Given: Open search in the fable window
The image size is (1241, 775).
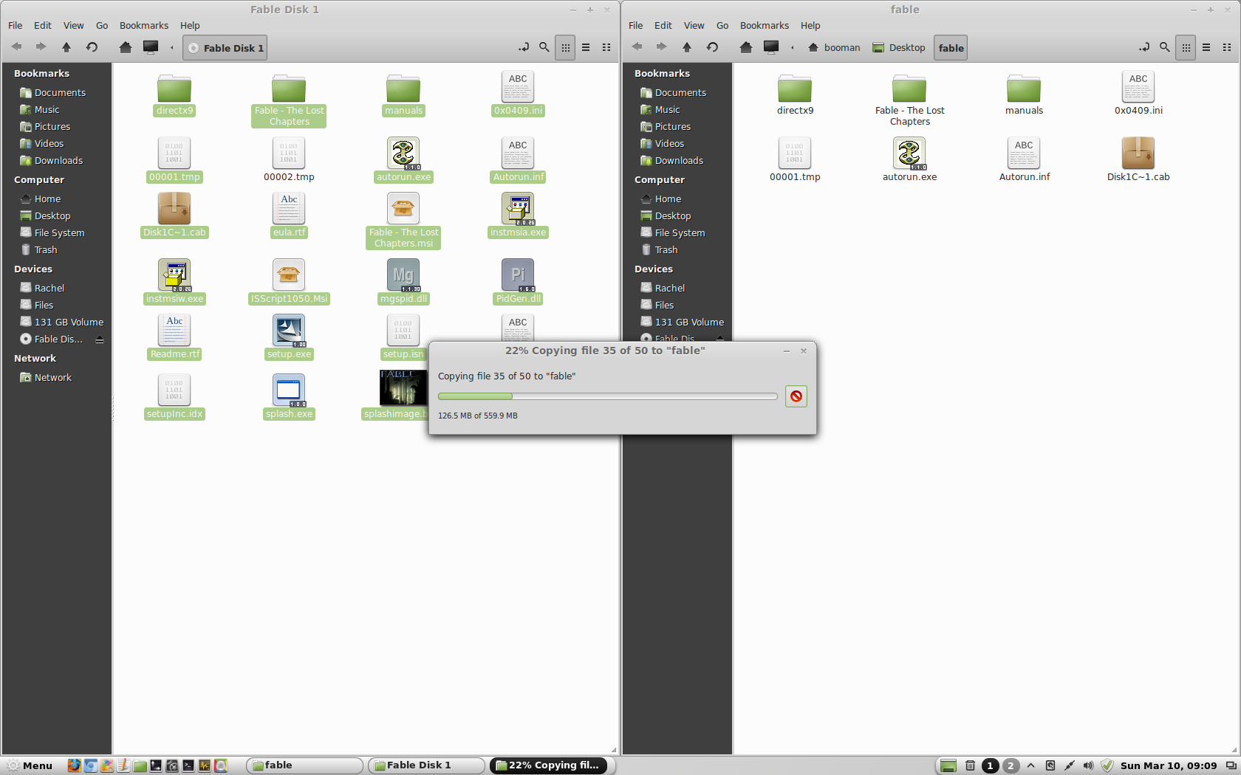Looking at the screenshot, I should (x=1165, y=47).
